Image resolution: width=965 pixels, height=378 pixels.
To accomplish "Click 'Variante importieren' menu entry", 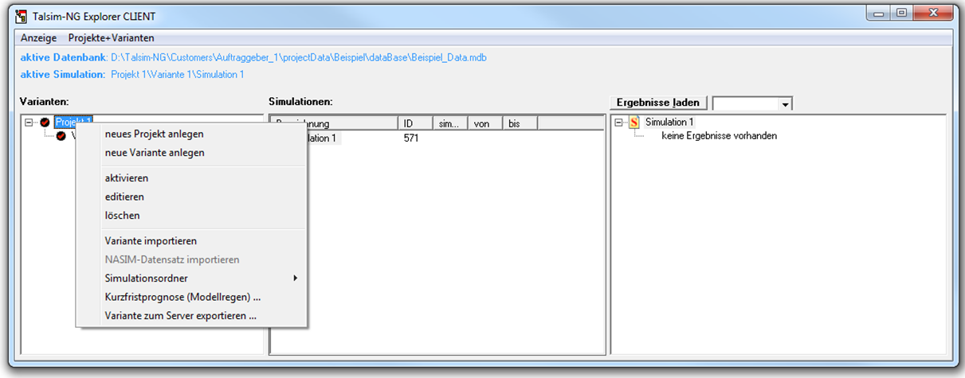I will (151, 241).
